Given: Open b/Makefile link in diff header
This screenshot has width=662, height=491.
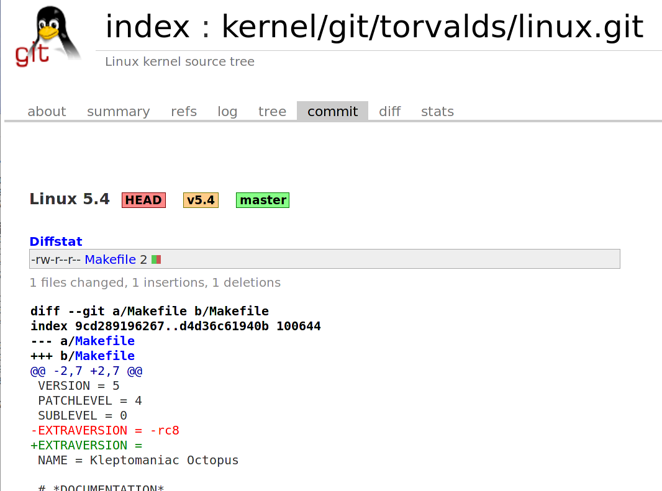Looking at the screenshot, I should click(105, 356).
